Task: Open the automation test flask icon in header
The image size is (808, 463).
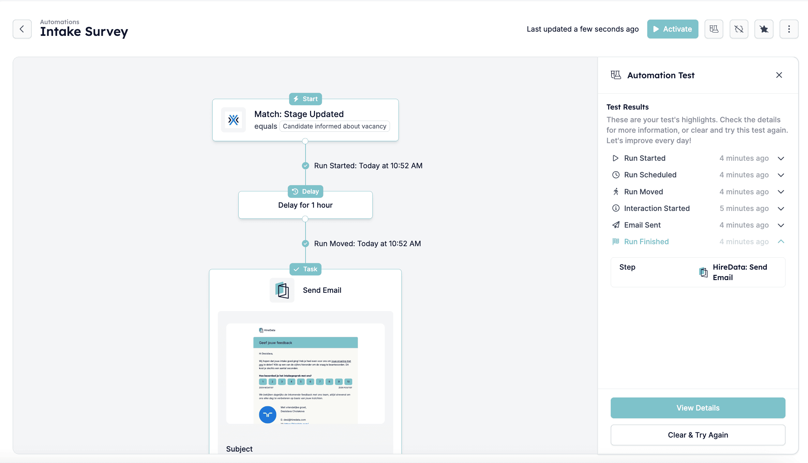Action: pyautogui.click(x=714, y=29)
